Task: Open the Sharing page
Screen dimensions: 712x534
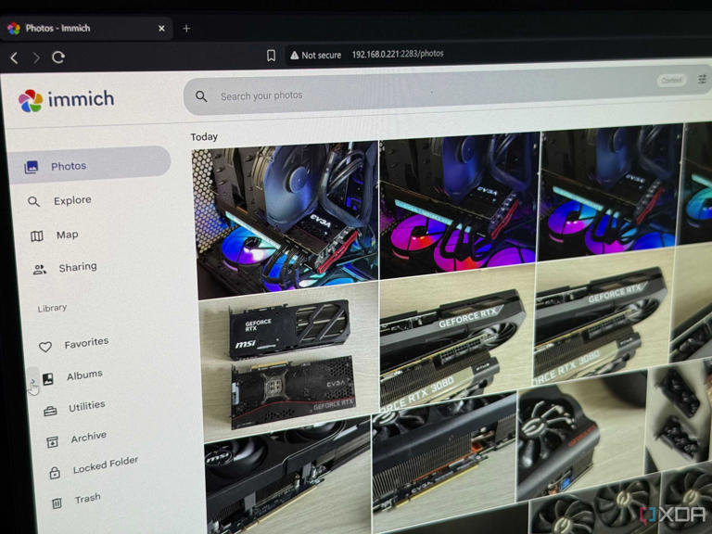Action: [x=78, y=267]
